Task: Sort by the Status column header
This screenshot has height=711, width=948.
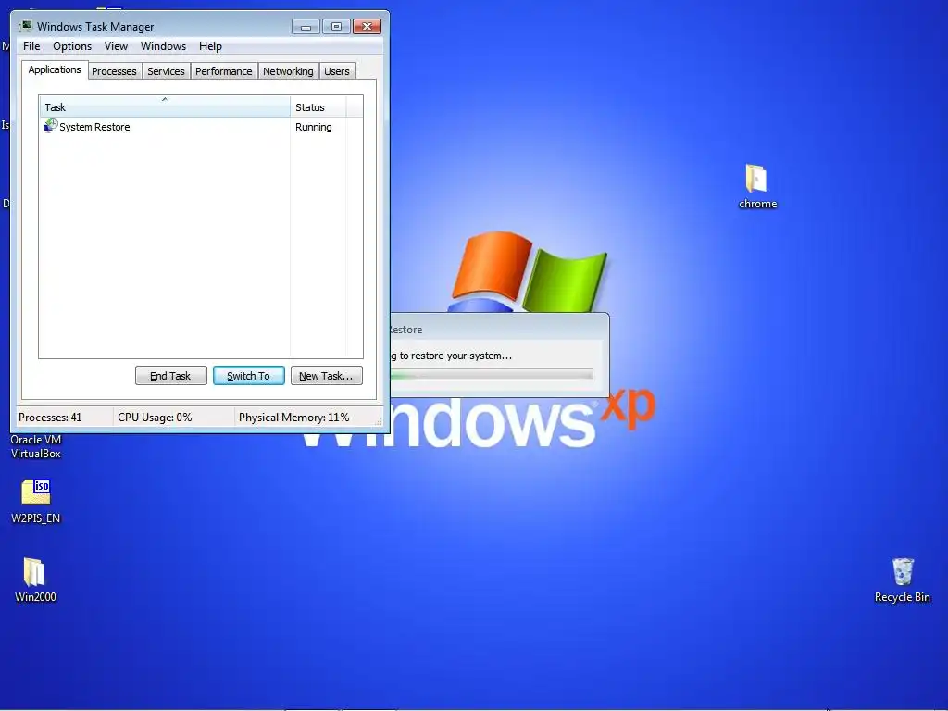Action: (x=318, y=107)
